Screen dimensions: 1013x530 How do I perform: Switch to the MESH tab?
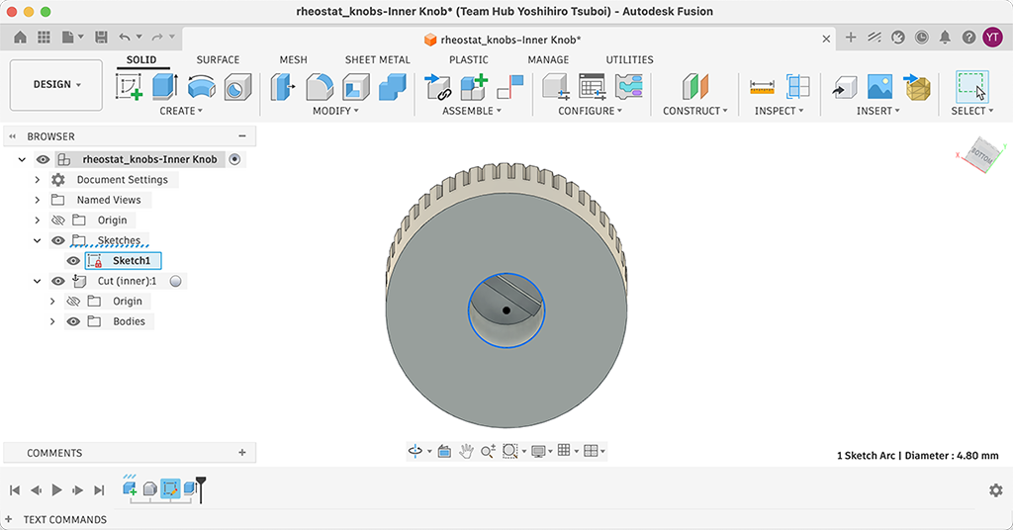(x=293, y=59)
